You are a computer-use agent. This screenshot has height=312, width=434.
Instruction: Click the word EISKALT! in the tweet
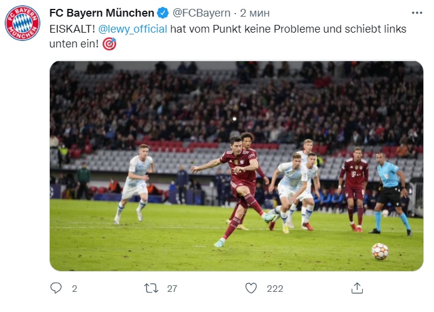(71, 28)
